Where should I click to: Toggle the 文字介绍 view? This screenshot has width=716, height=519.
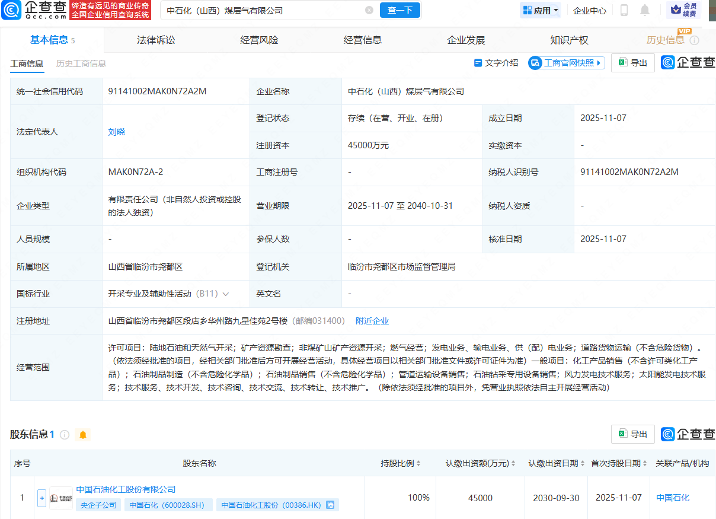point(496,63)
